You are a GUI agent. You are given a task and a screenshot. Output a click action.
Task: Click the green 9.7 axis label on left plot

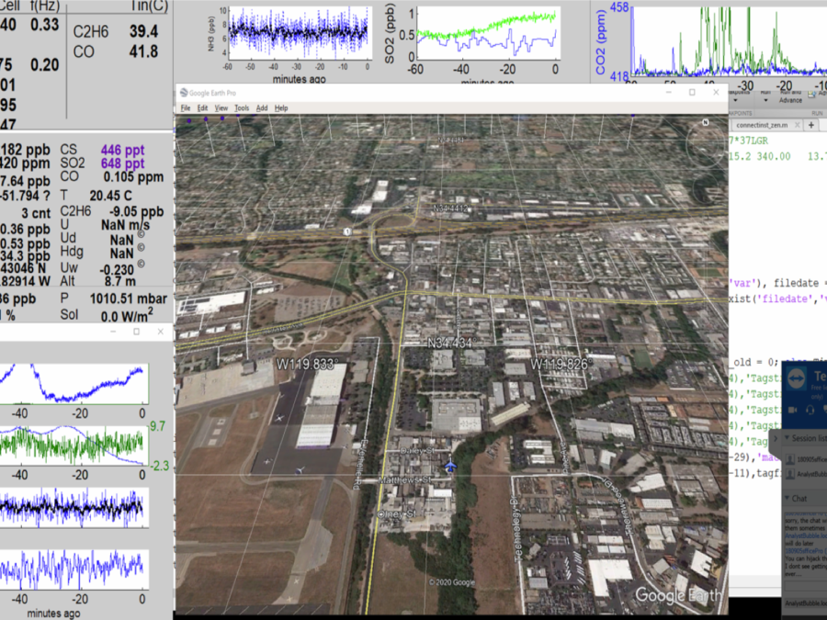(x=157, y=426)
